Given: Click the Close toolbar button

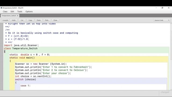Looking at the screenshot, I should 55,20.
